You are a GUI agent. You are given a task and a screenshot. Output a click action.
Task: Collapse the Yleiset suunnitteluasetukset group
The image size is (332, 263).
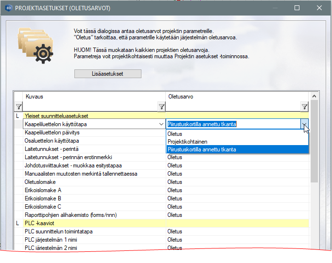[17, 116]
